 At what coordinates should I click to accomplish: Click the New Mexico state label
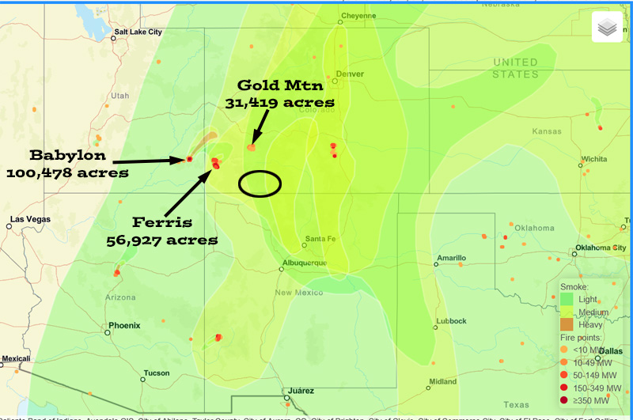299,293
